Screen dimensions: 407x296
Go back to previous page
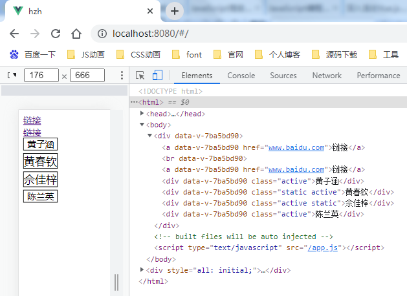[x=14, y=34]
